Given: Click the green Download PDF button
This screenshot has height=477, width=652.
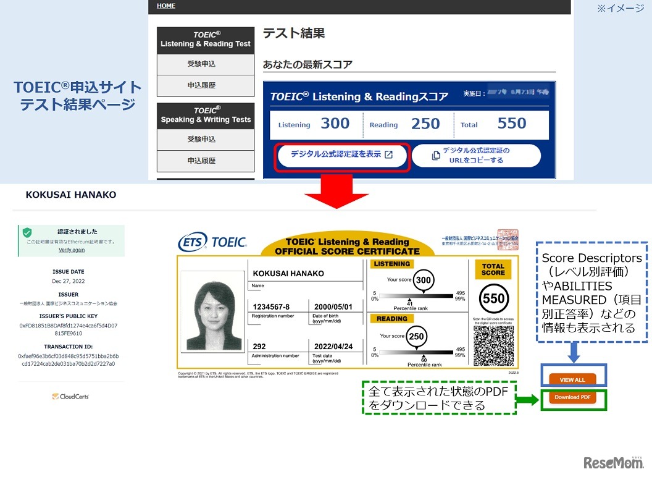Looking at the screenshot, I should pos(572,399).
